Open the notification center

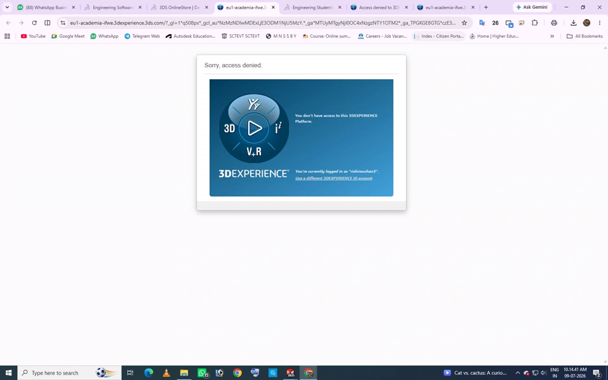coord(597,373)
